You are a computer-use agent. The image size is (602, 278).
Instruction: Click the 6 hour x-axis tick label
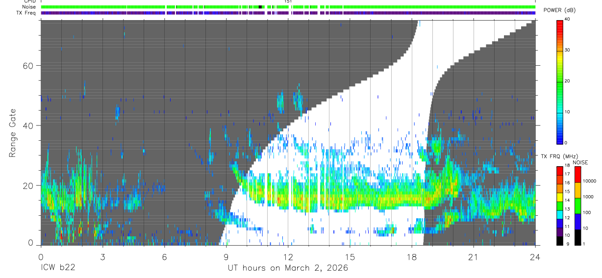coord(164,256)
